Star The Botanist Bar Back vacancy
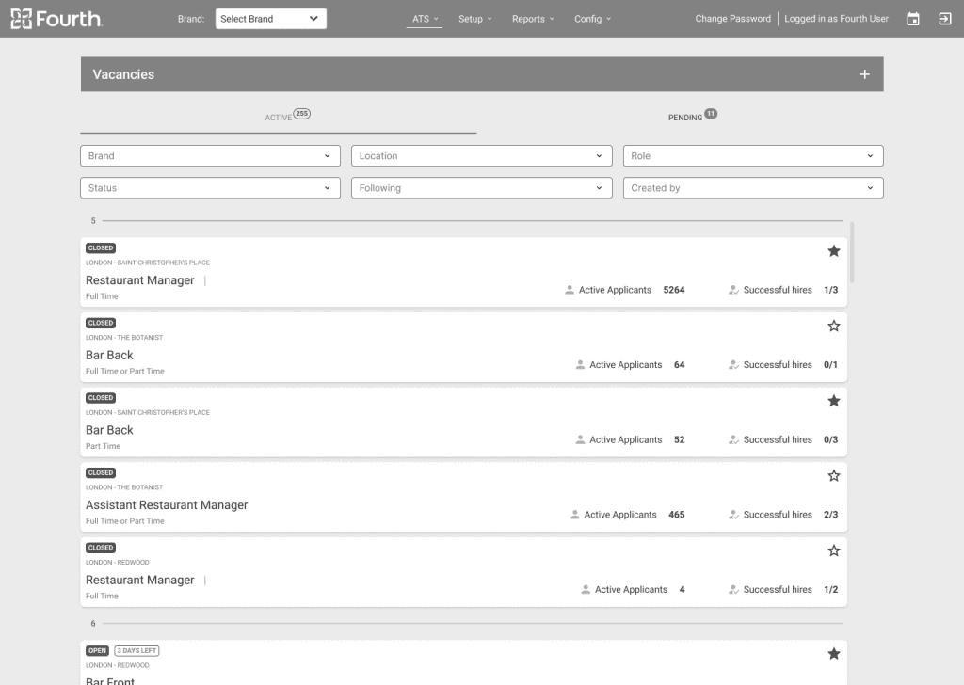 (x=833, y=327)
